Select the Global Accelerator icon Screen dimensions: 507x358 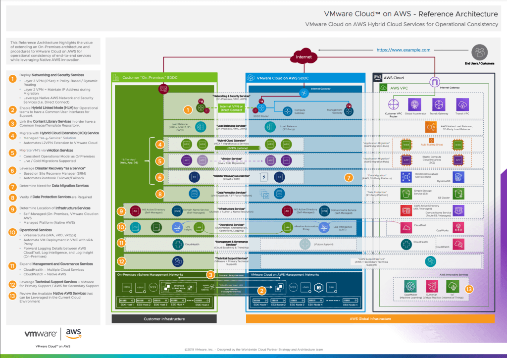(x=415, y=104)
